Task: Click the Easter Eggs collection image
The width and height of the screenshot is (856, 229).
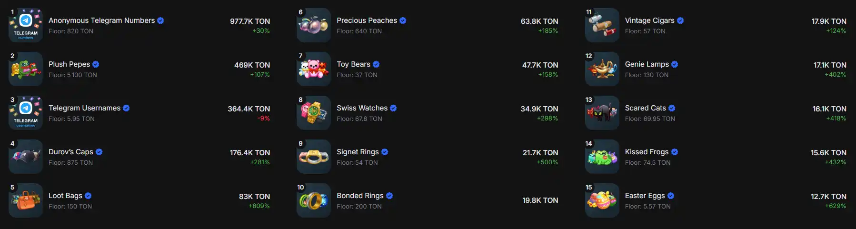Action: point(602,200)
